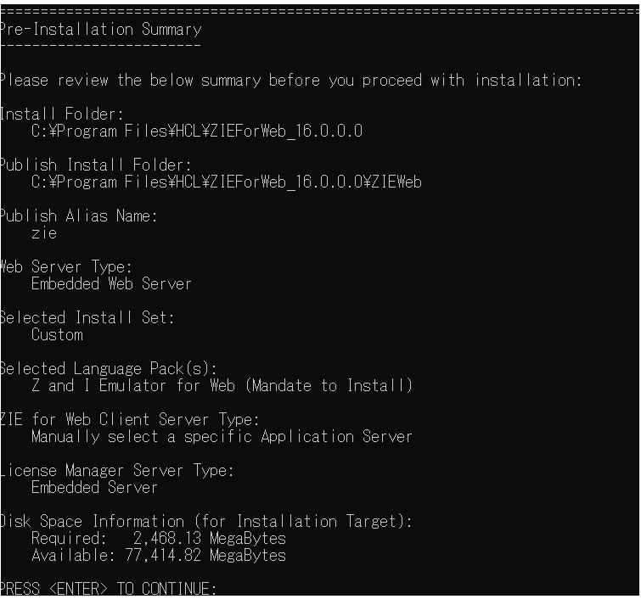Click the PRESS ENTER TO CONTINUE prompt
Screen dimensions: 641x599
[108, 590]
